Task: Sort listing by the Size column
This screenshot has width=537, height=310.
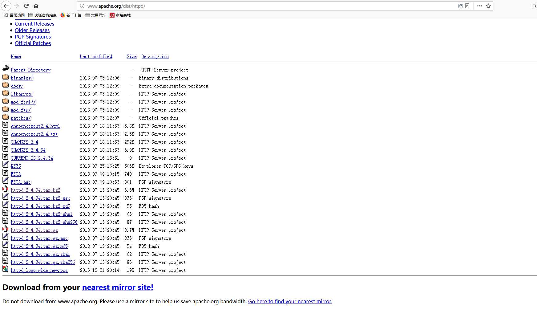Action: click(132, 56)
